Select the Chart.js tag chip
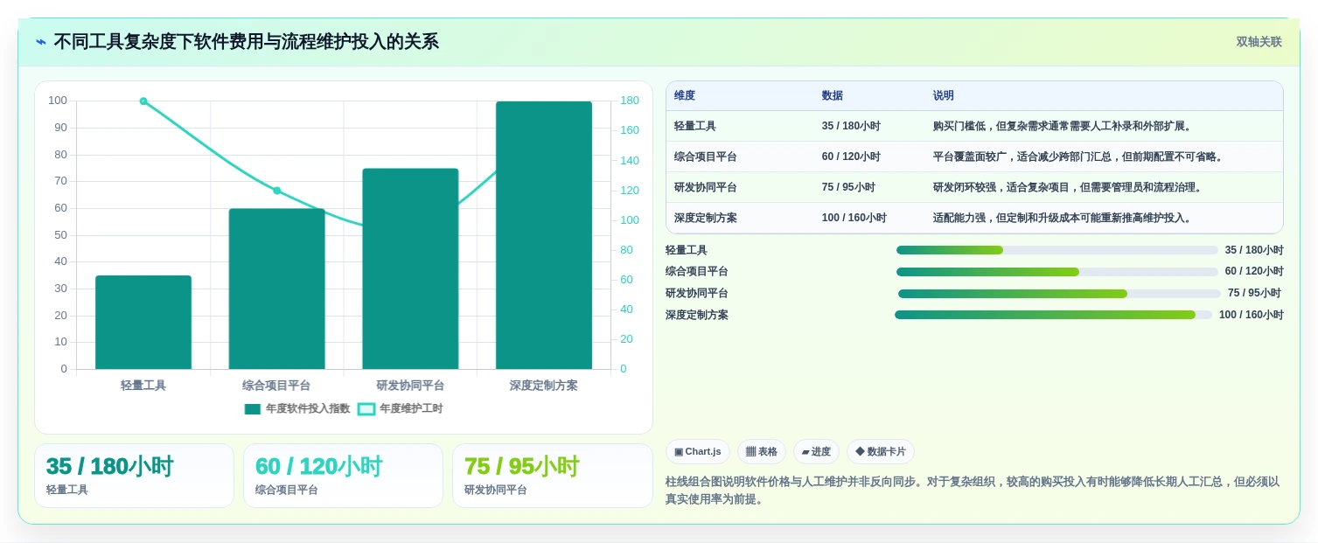The width and height of the screenshot is (1318, 543). point(698,451)
